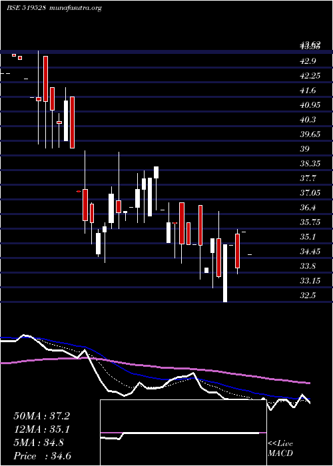This screenshot has height=466, width=333.
Task: Click the pink 50MA line
Action: [x=155, y=367]
